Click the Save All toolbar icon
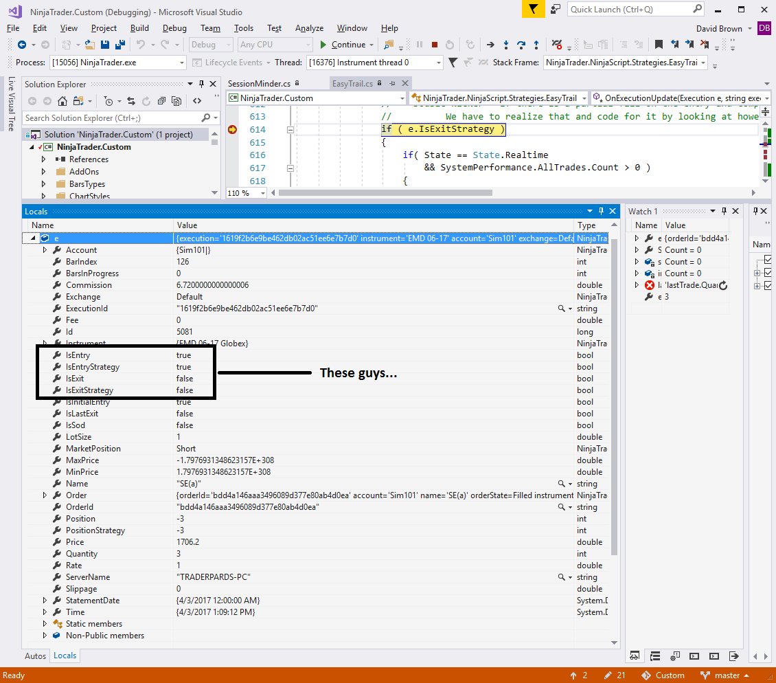Viewport: 776px width, 683px height. point(119,45)
